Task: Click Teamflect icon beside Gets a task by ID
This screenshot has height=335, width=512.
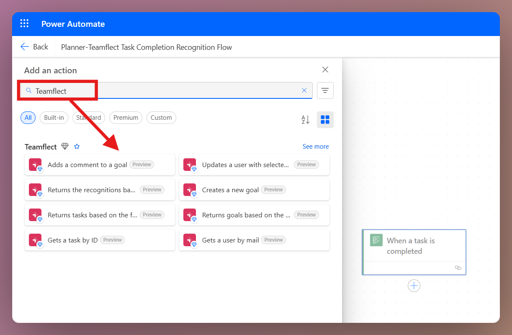Action: [35, 240]
